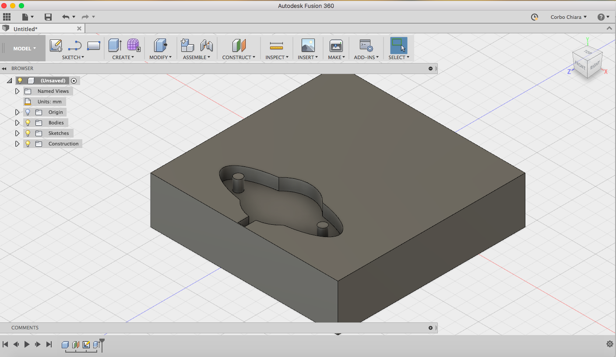
Task: Go to timeline end
Action: tap(49, 344)
